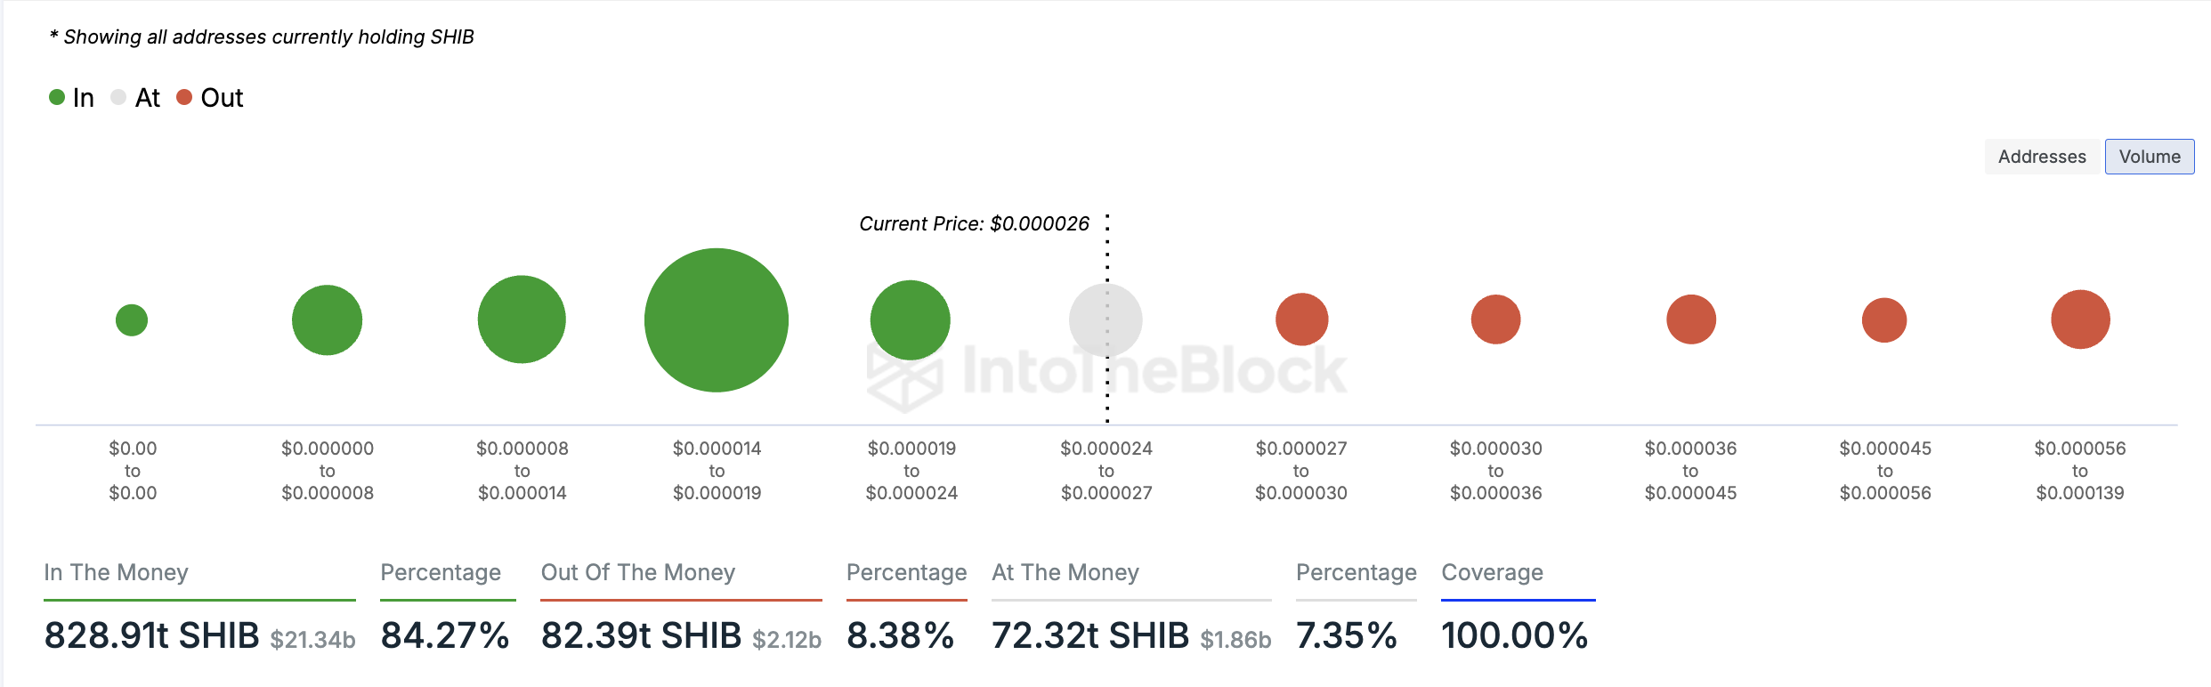Select the red bubble for $0.000036 to $0.000045

[1690, 319]
